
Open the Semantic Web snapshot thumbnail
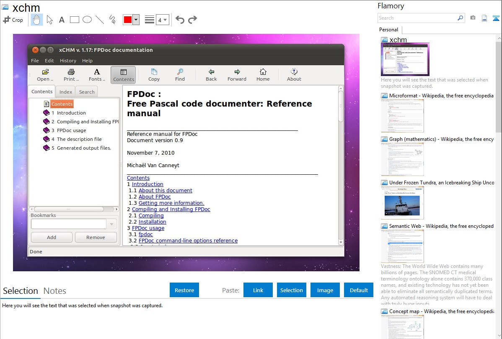click(402, 246)
